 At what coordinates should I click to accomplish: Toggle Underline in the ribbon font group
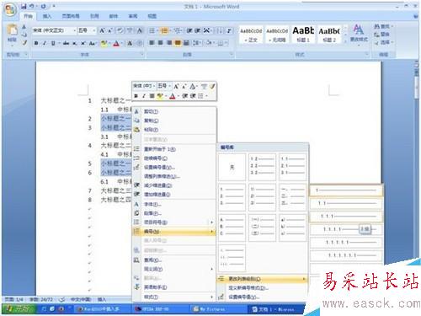click(x=53, y=43)
